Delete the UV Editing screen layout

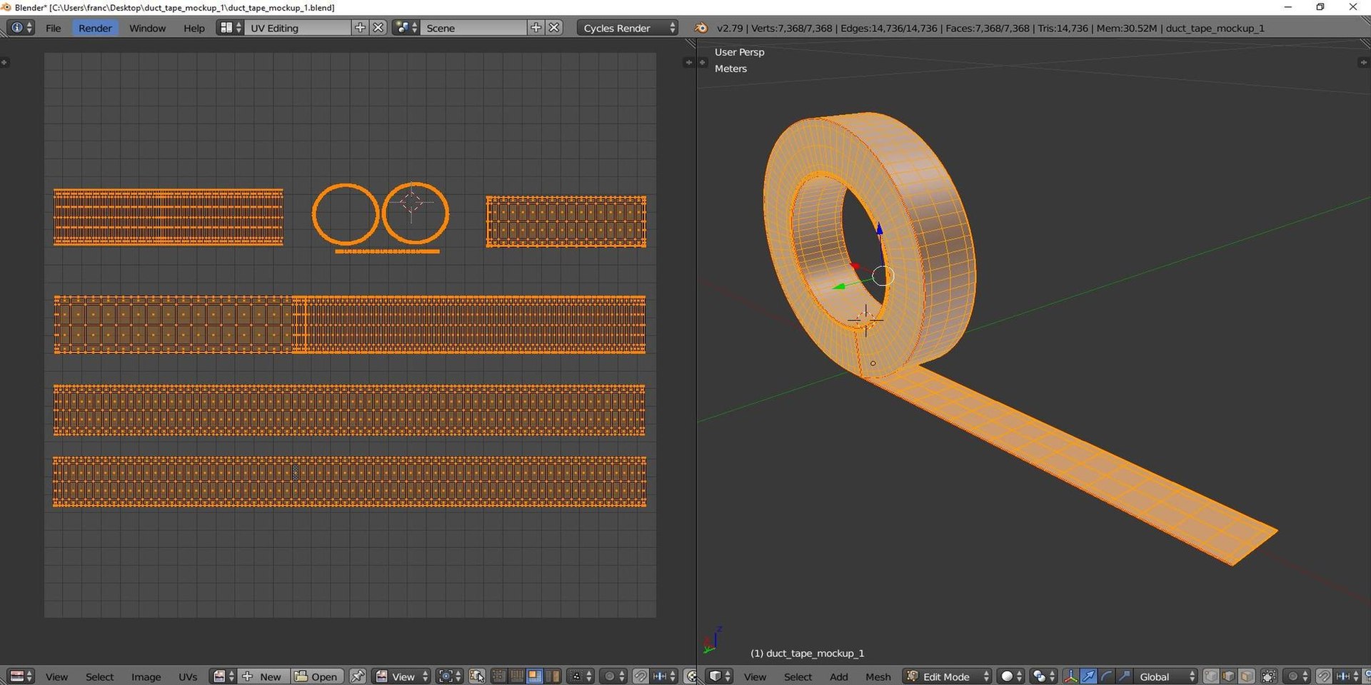(x=378, y=28)
